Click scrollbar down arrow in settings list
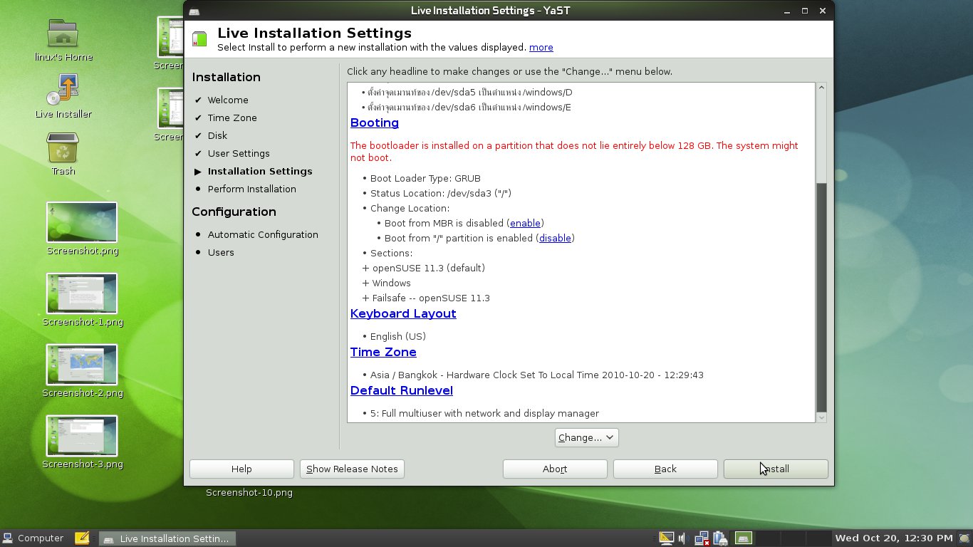This screenshot has height=547, width=973. [821, 417]
